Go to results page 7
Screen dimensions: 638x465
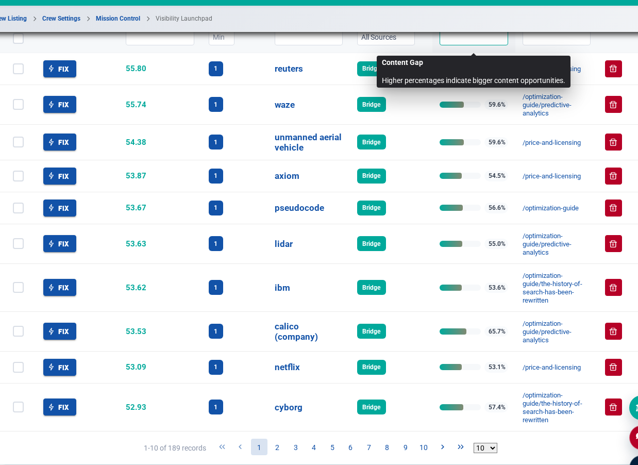[369, 447]
